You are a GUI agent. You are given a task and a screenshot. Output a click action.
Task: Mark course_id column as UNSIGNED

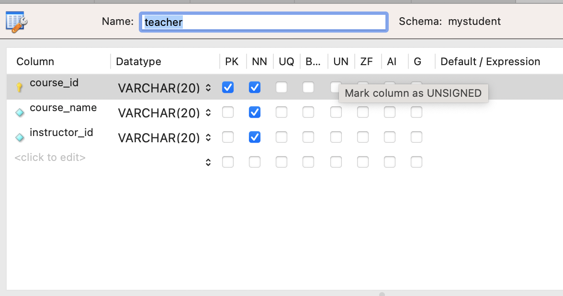(336, 88)
